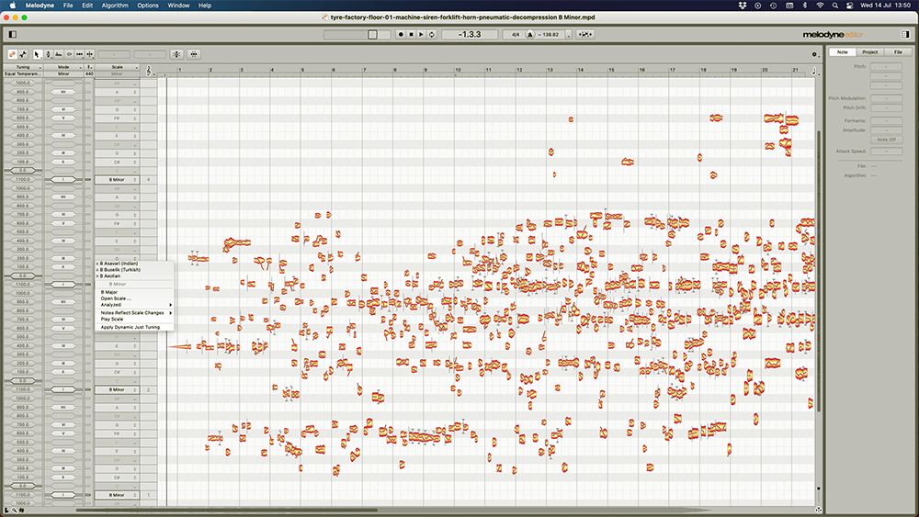Open the reference pitch tuning fork dropdown
The width and height of the screenshot is (919, 517).
coord(89,67)
